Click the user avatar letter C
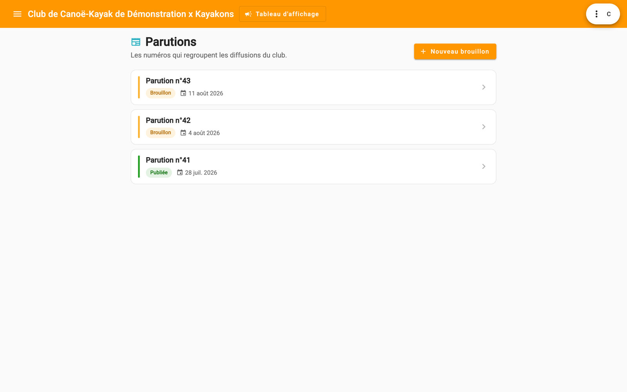The height and width of the screenshot is (392, 627). pos(609,14)
